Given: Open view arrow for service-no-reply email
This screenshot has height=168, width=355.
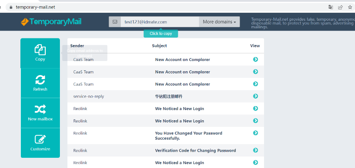Looking at the screenshot, I should [256, 96].
